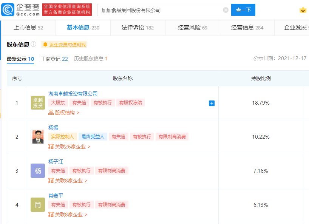Click the 7.16% shareholding value
Image resolution: width=309 pixels, height=224 pixels.
(x=261, y=171)
